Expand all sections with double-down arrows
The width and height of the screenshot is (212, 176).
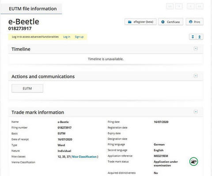tap(193, 37)
